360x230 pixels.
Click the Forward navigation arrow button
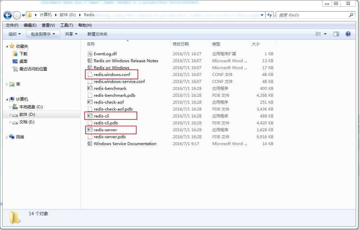[17, 15]
